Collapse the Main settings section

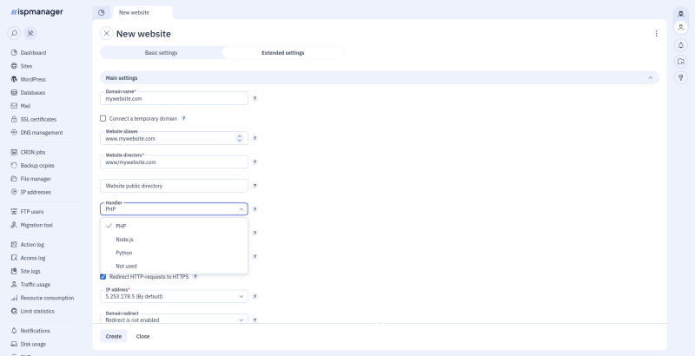tap(650, 78)
